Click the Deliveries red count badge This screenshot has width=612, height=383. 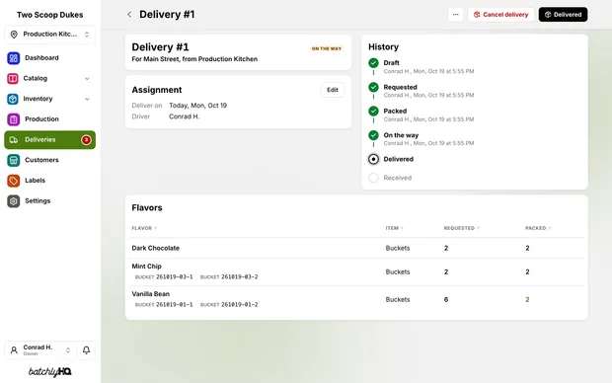click(86, 140)
